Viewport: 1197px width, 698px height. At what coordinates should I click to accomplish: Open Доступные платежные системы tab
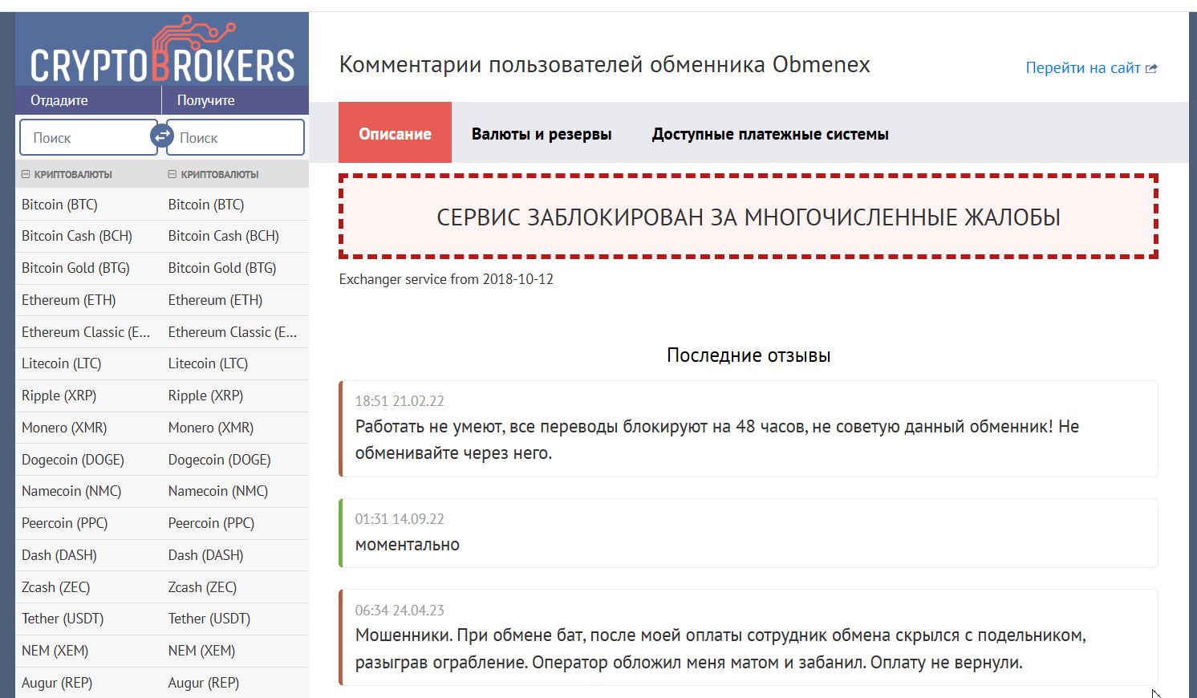770,134
